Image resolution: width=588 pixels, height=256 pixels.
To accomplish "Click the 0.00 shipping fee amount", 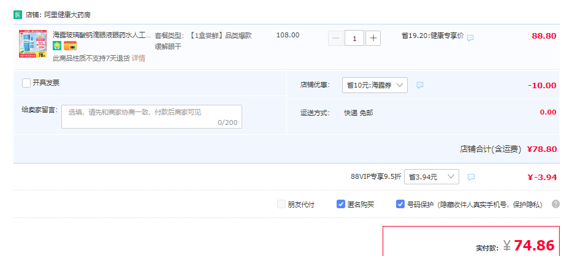I will [548, 112].
